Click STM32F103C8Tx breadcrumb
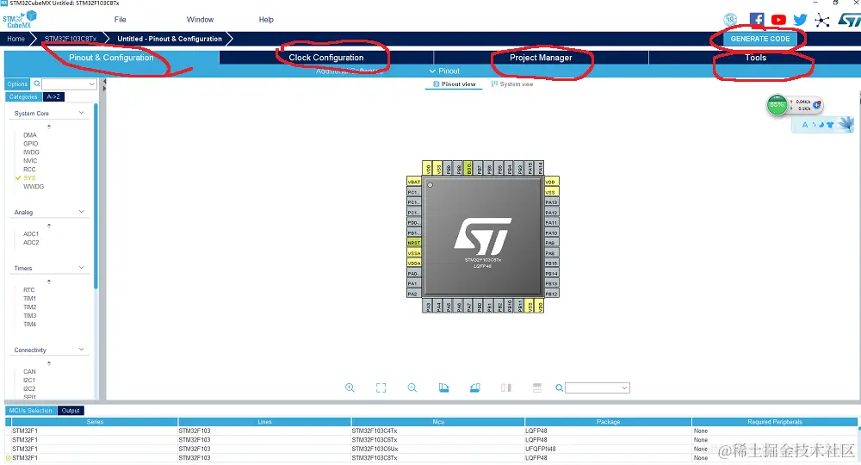The width and height of the screenshot is (861, 465). pyautogui.click(x=71, y=39)
